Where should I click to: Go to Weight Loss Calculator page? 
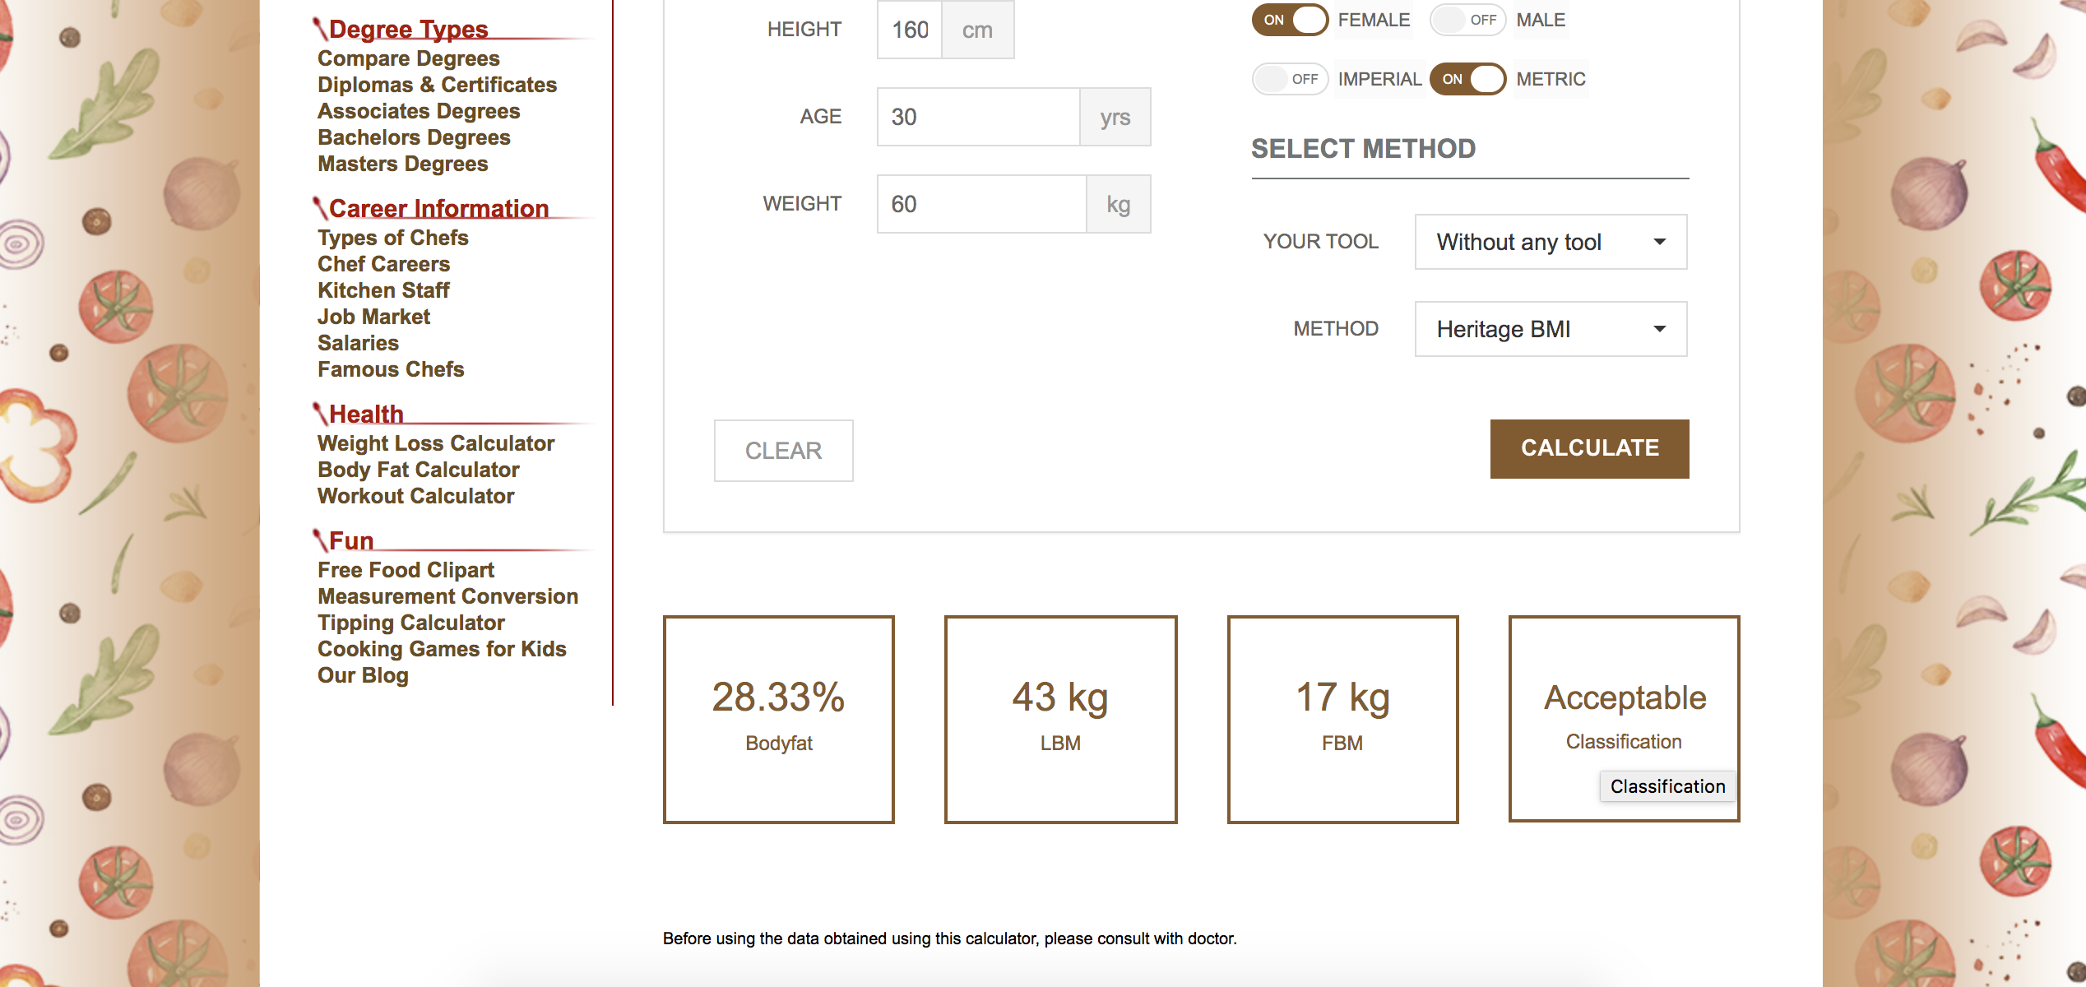click(435, 443)
